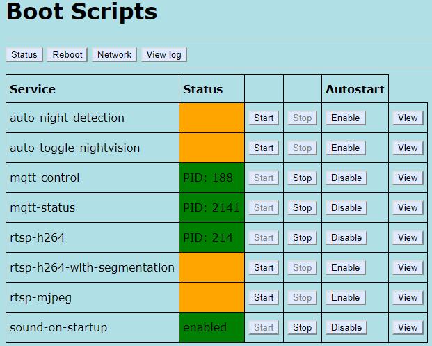Go to the Network page

coord(114,54)
